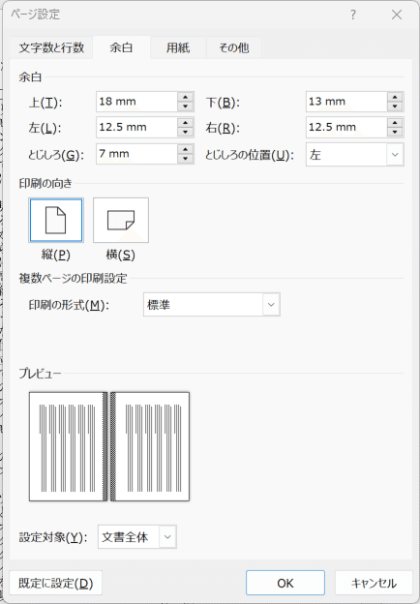
Task: Click the OK button
Action: click(285, 583)
